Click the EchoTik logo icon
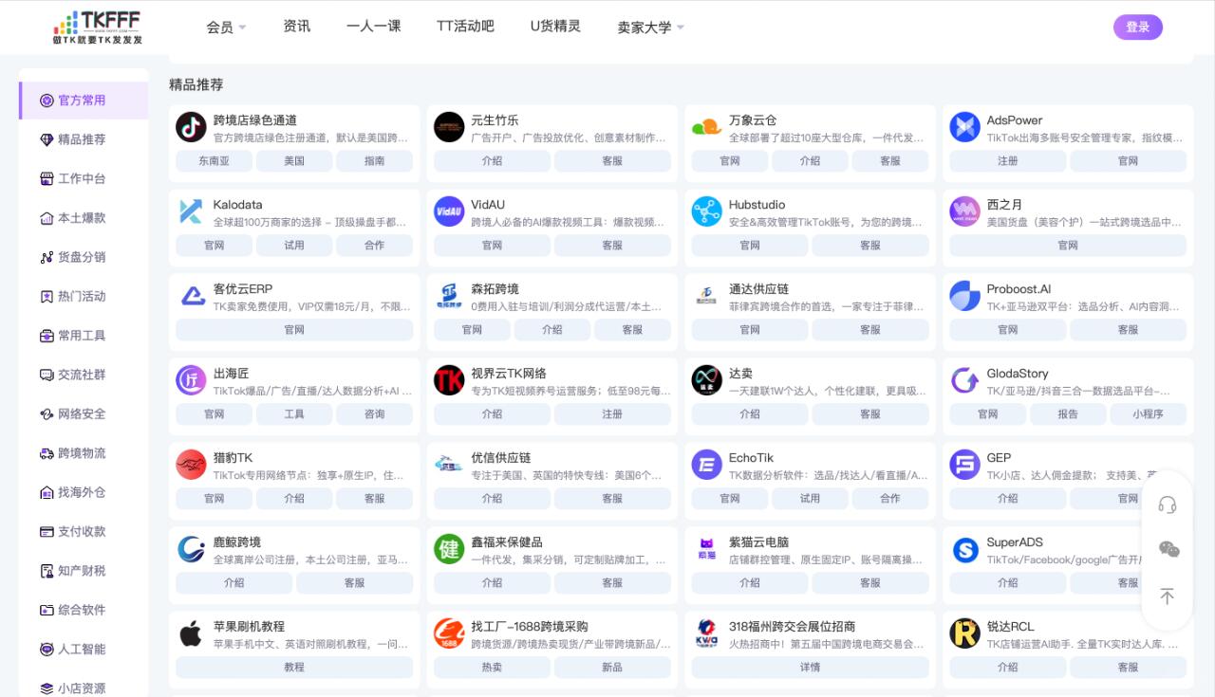 pos(706,465)
